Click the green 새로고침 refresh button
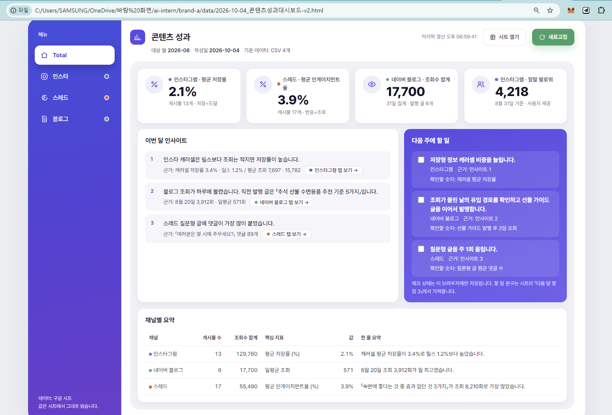612x415 pixels. (x=553, y=37)
